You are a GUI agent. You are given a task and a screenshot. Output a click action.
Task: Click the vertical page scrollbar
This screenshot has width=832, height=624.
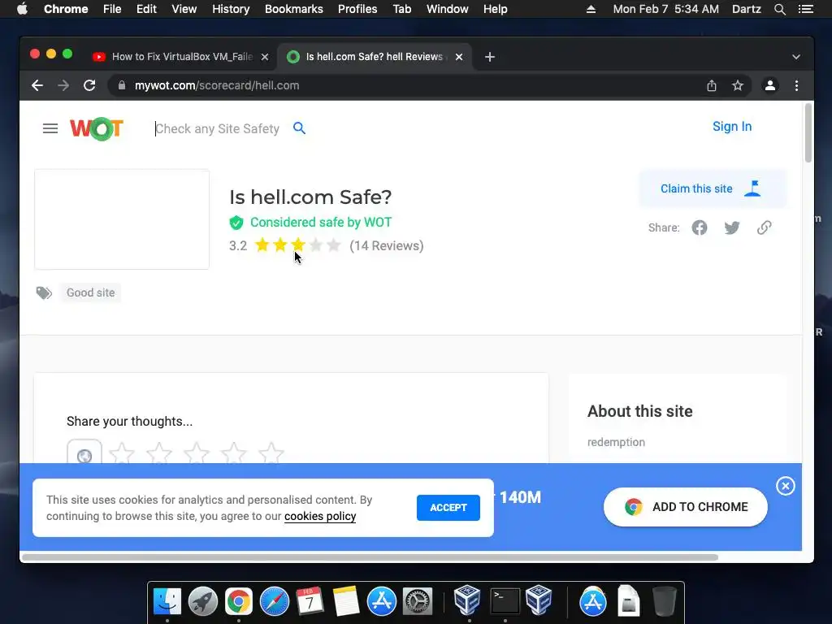(808, 132)
